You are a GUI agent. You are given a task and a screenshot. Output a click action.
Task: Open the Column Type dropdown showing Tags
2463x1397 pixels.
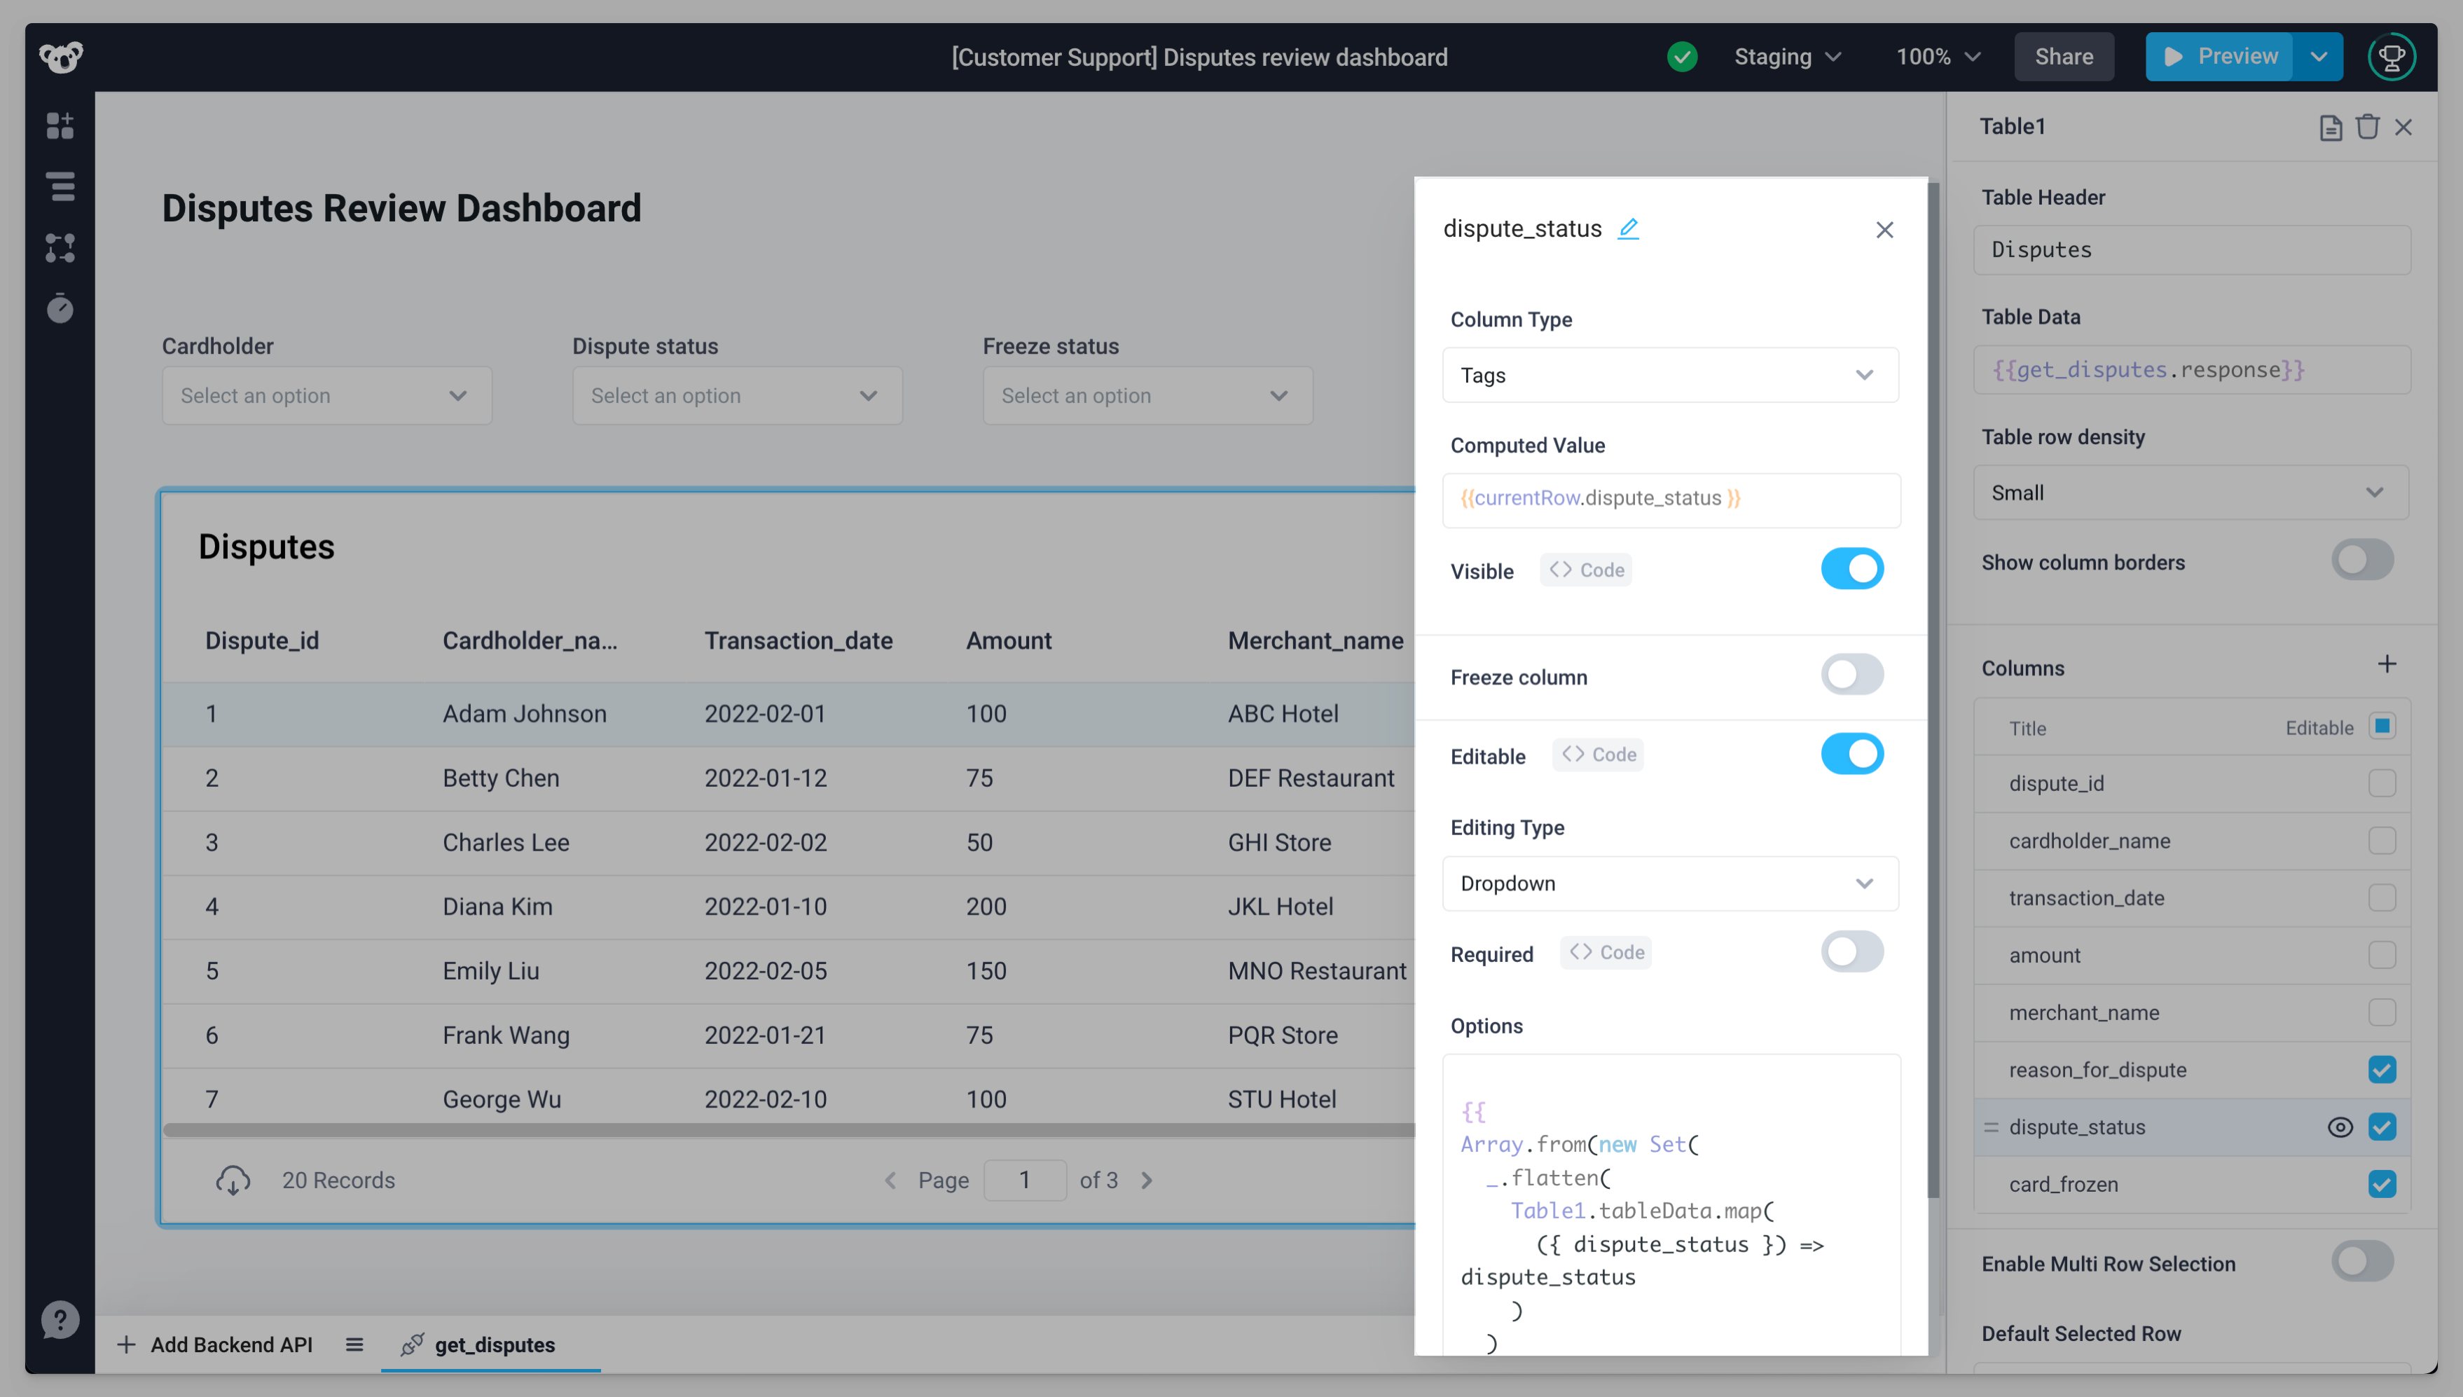point(1670,375)
